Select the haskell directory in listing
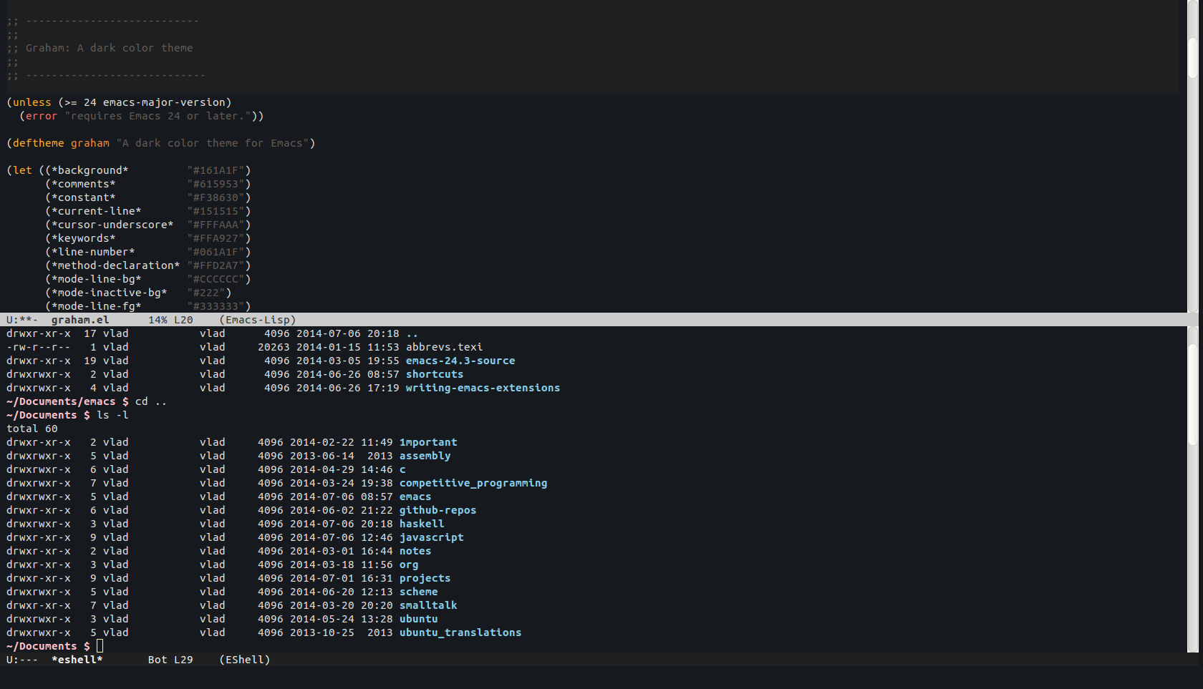This screenshot has height=689, width=1203. click(421, 524)
